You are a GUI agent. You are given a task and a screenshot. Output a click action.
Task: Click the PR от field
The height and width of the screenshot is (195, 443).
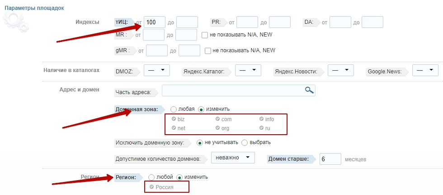pos(247,22)
